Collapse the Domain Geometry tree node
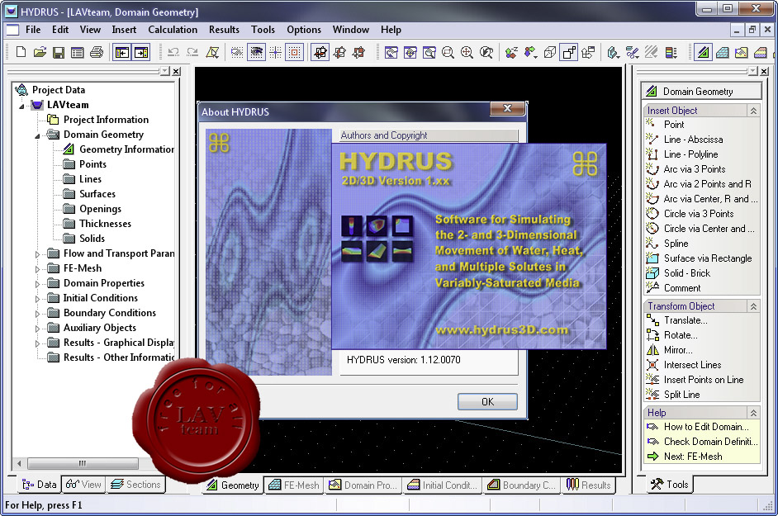The image size is (778, 516). click(x=37, y=135)
